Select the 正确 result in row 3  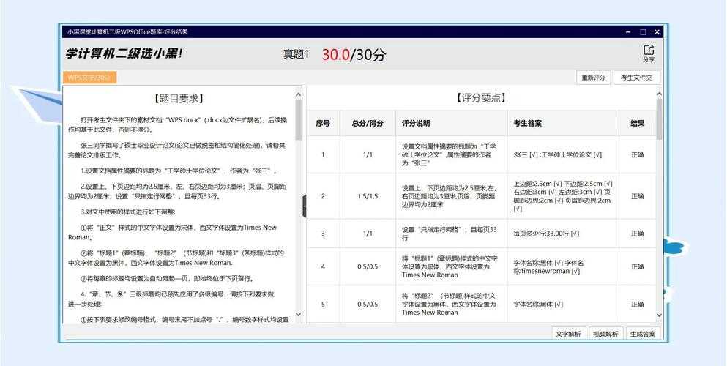click(x=638, y=234)
